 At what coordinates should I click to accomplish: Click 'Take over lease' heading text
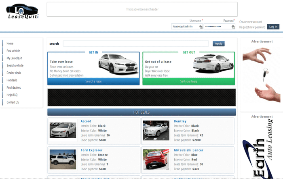click(x=61, y=62)
